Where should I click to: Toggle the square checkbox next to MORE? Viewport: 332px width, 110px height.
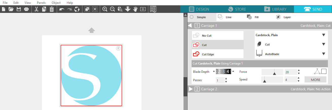[324, 71]
